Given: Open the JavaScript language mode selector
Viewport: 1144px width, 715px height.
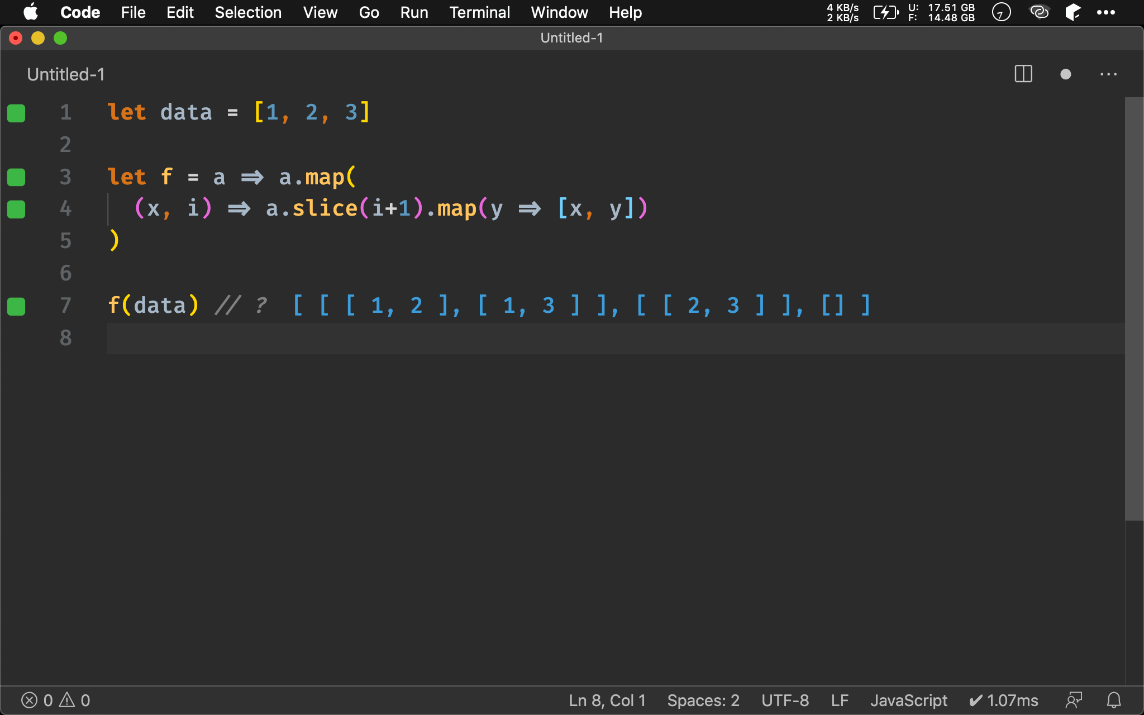Looking at the screenshot, I should [x=908, y=700].
